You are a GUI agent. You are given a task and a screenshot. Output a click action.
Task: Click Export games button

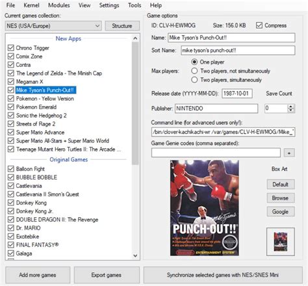click(107, 275)
